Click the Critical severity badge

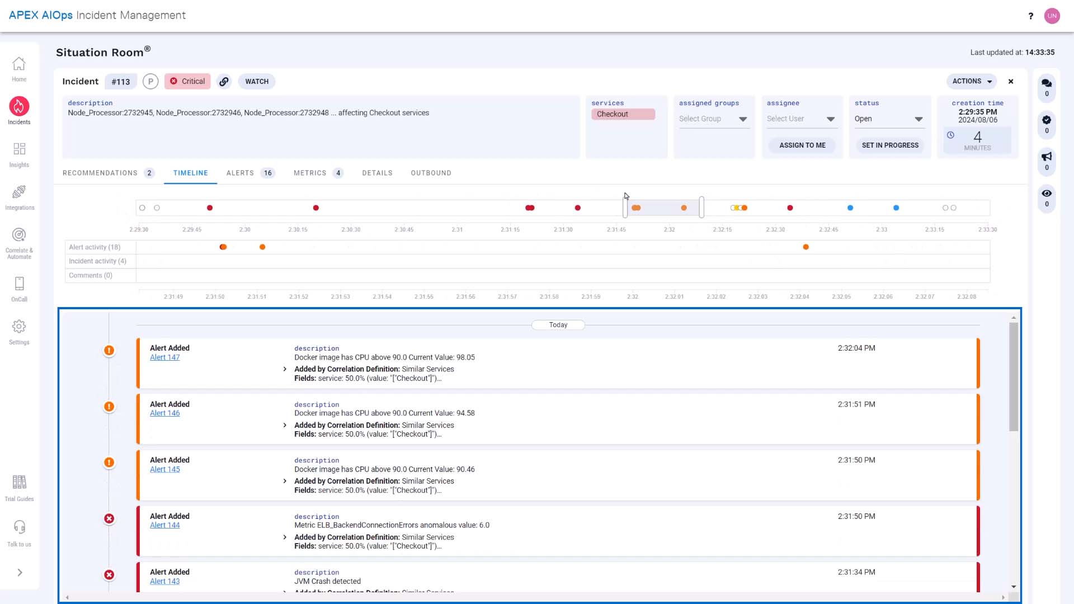(187, 81)
